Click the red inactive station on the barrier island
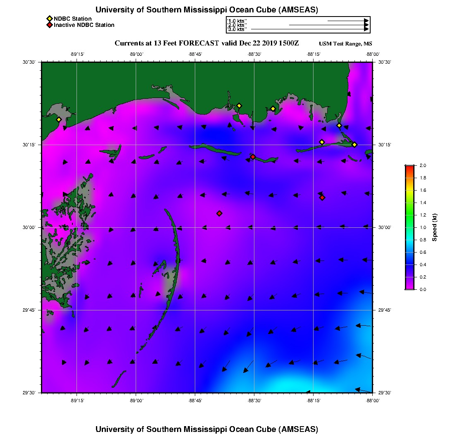 [x=253, y=157]
